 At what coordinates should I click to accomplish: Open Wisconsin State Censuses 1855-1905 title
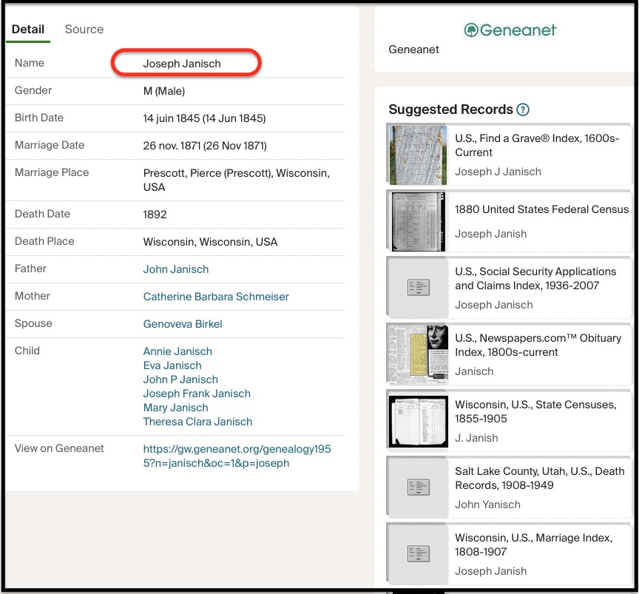(x=535, y=412)
